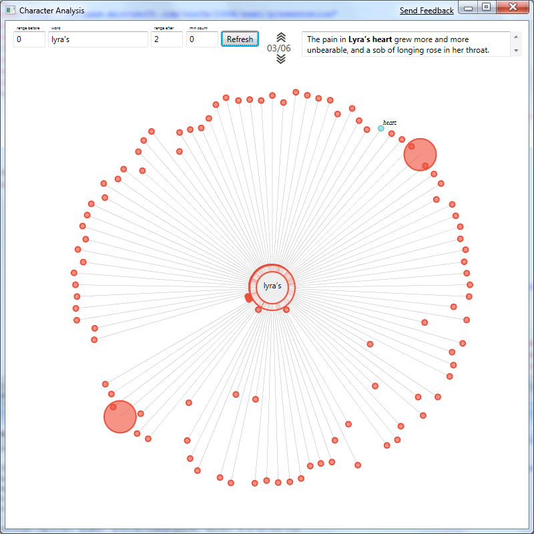Select the central lyra's node
This screenshot has width=534, height=534.
click(x=272, y=286)
